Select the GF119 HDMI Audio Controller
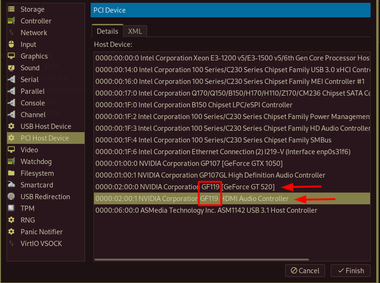 coord(232,199)
